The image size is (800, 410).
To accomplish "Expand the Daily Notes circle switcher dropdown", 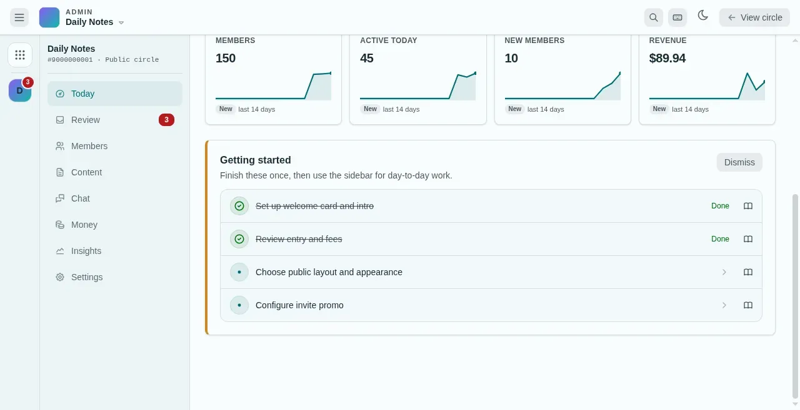I will coord(121,22).
